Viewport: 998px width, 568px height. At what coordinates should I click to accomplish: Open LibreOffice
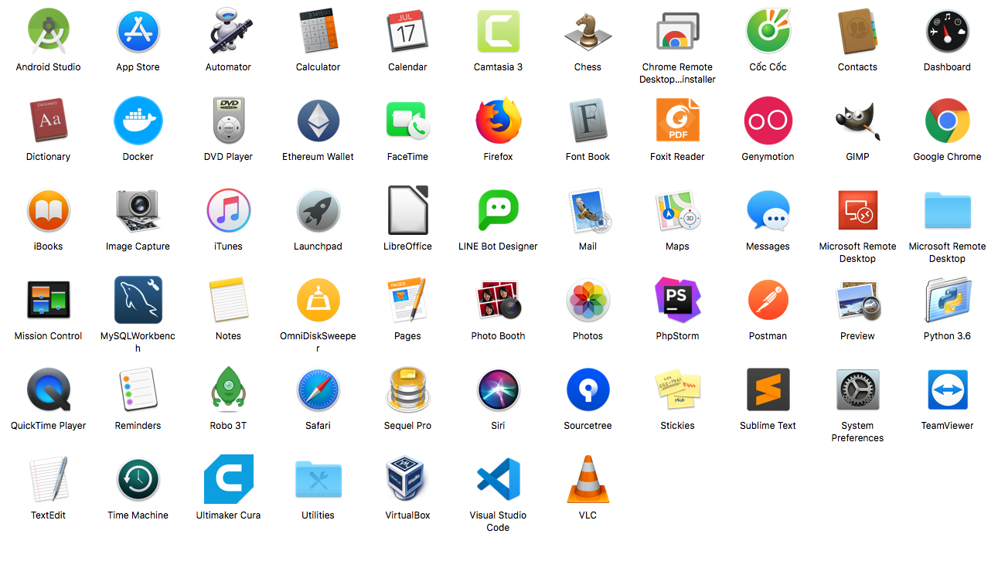407,210
